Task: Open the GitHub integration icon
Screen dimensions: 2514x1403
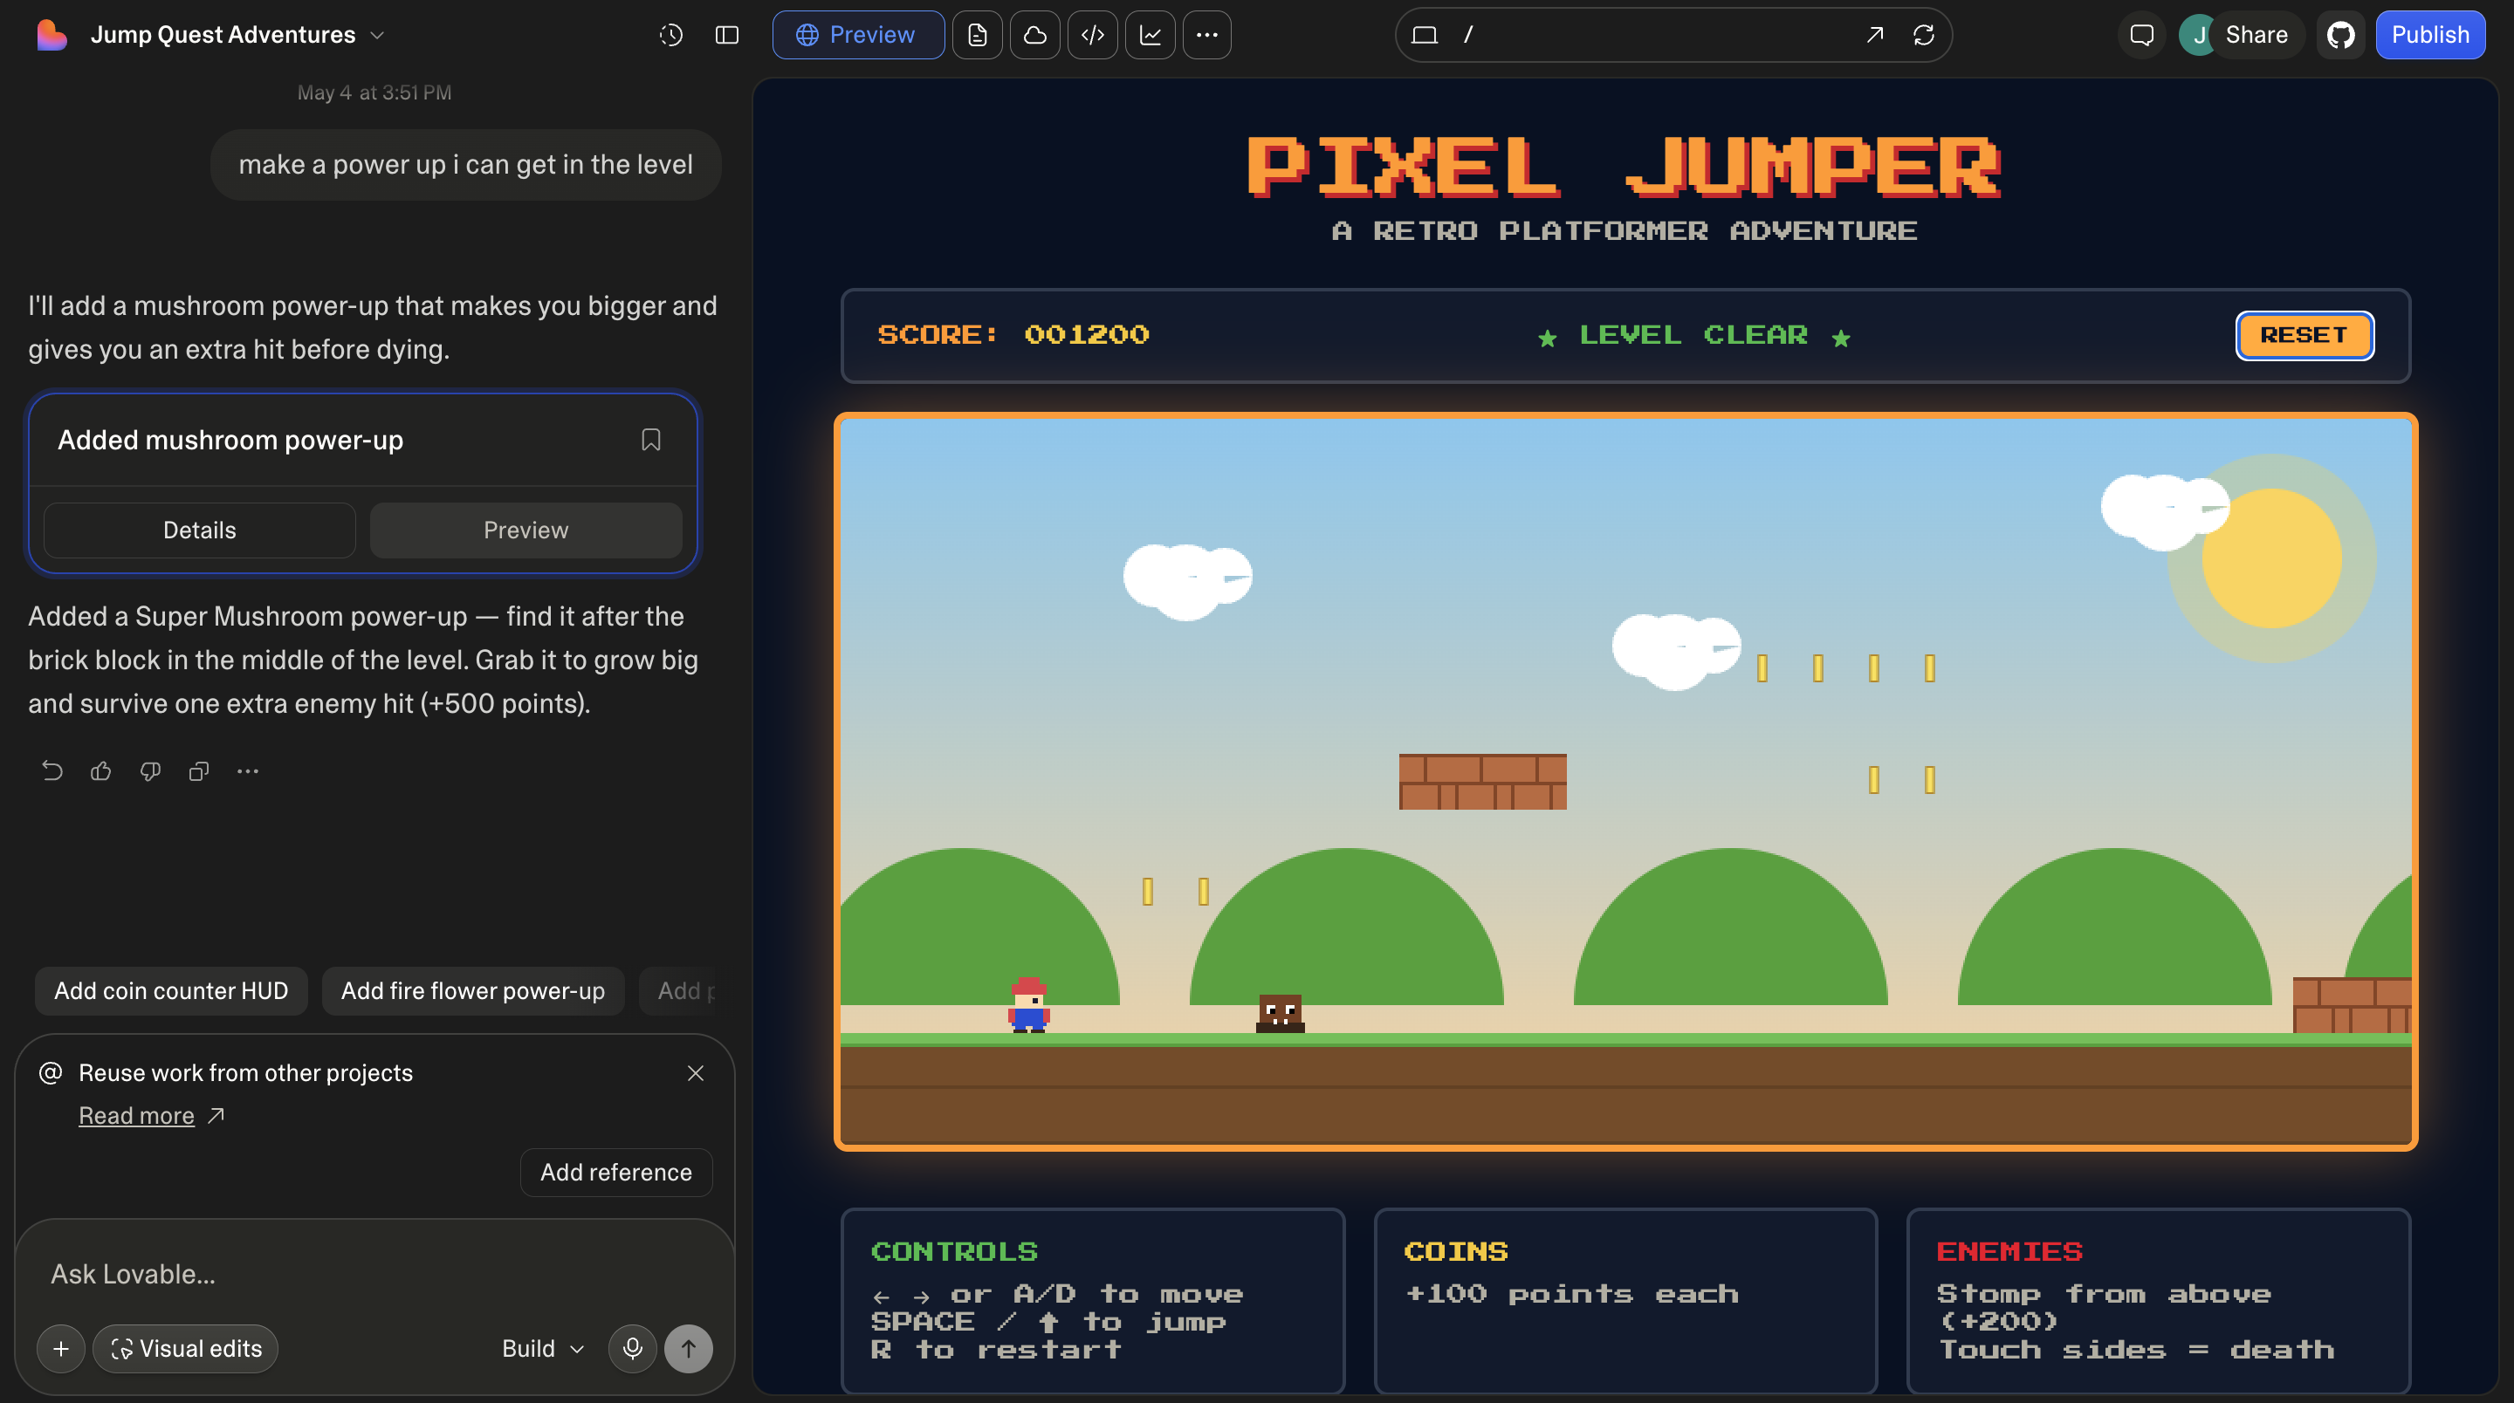Action: click(x=2340, y=35)
